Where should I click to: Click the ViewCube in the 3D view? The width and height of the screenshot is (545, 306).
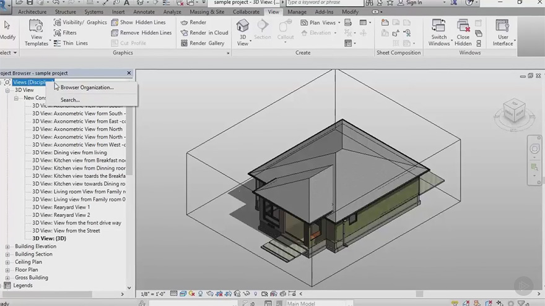tap(514, 111)
